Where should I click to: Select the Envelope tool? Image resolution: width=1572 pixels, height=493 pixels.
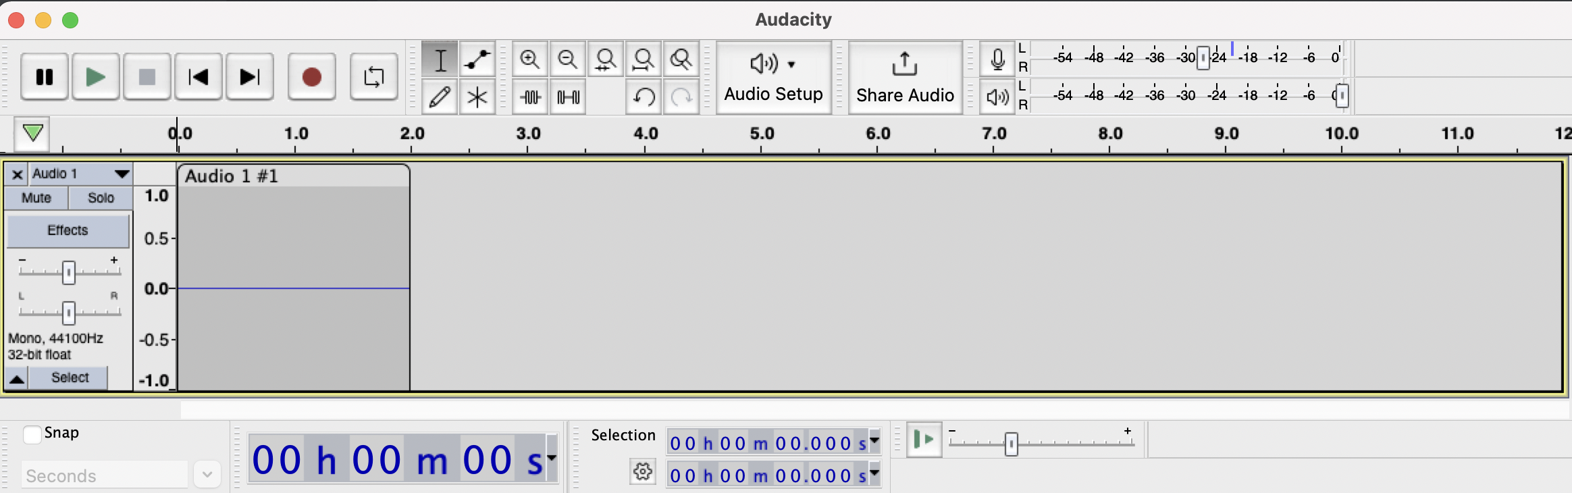(x=477, y=59)
